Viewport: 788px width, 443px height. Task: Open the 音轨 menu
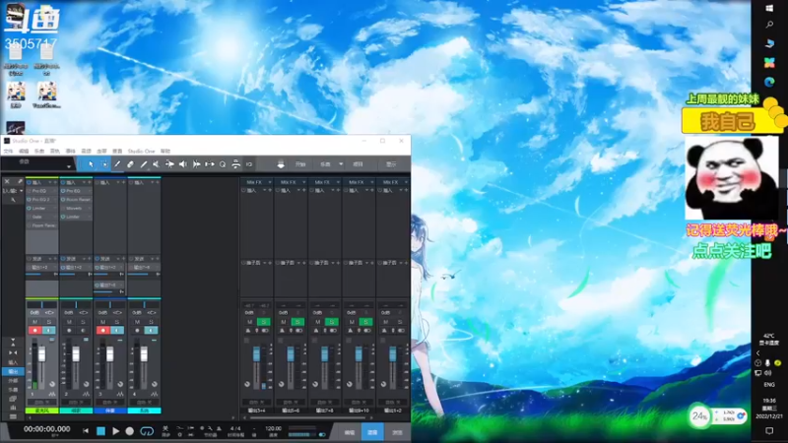[x=55, y=151]
